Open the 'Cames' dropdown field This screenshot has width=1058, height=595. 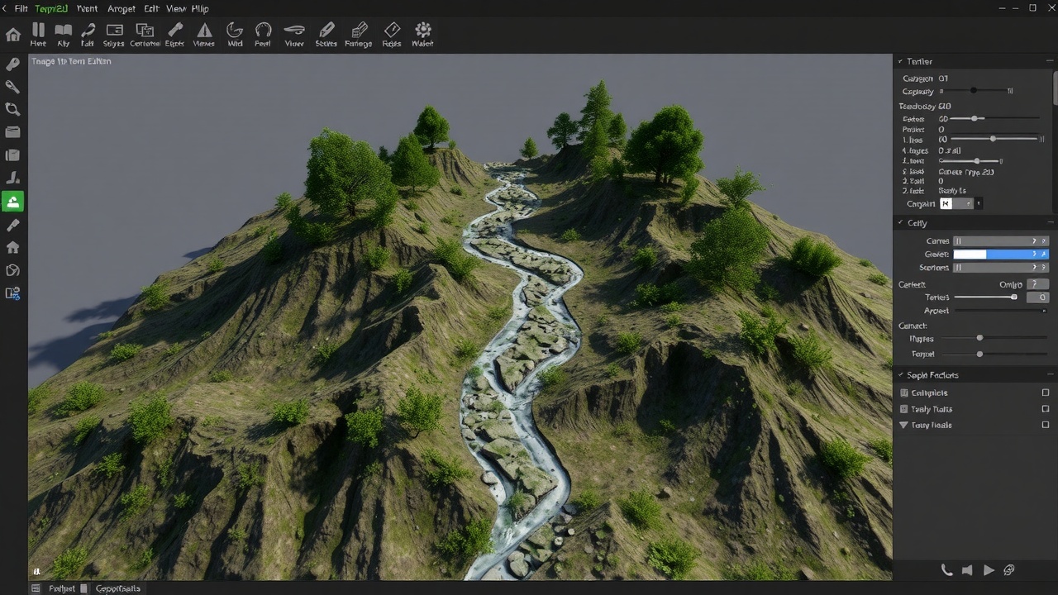1001,241
